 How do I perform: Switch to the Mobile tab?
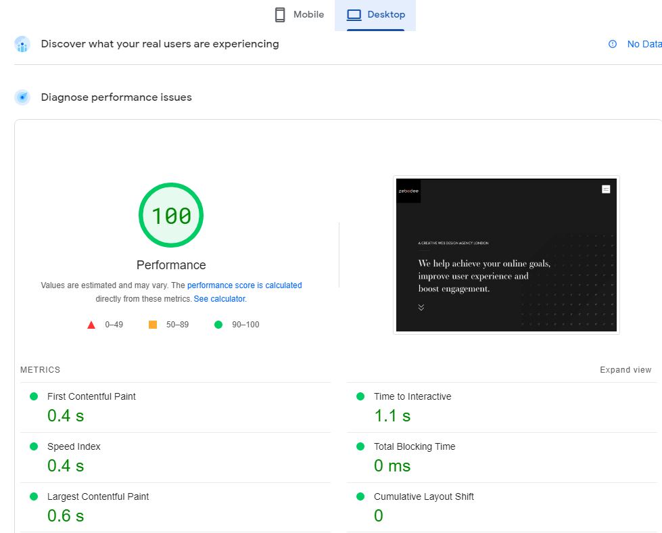pyautogui.click(x=299, y=15)
